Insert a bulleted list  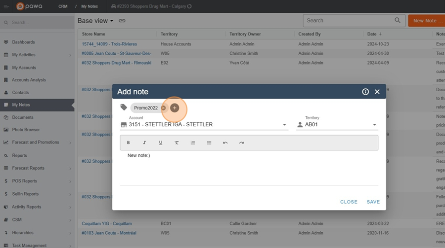(209, 142)
